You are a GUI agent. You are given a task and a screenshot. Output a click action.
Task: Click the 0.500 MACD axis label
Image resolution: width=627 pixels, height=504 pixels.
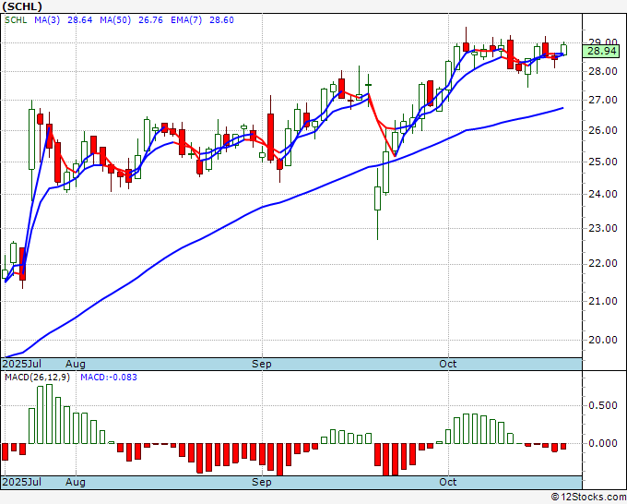coord(603,405)
